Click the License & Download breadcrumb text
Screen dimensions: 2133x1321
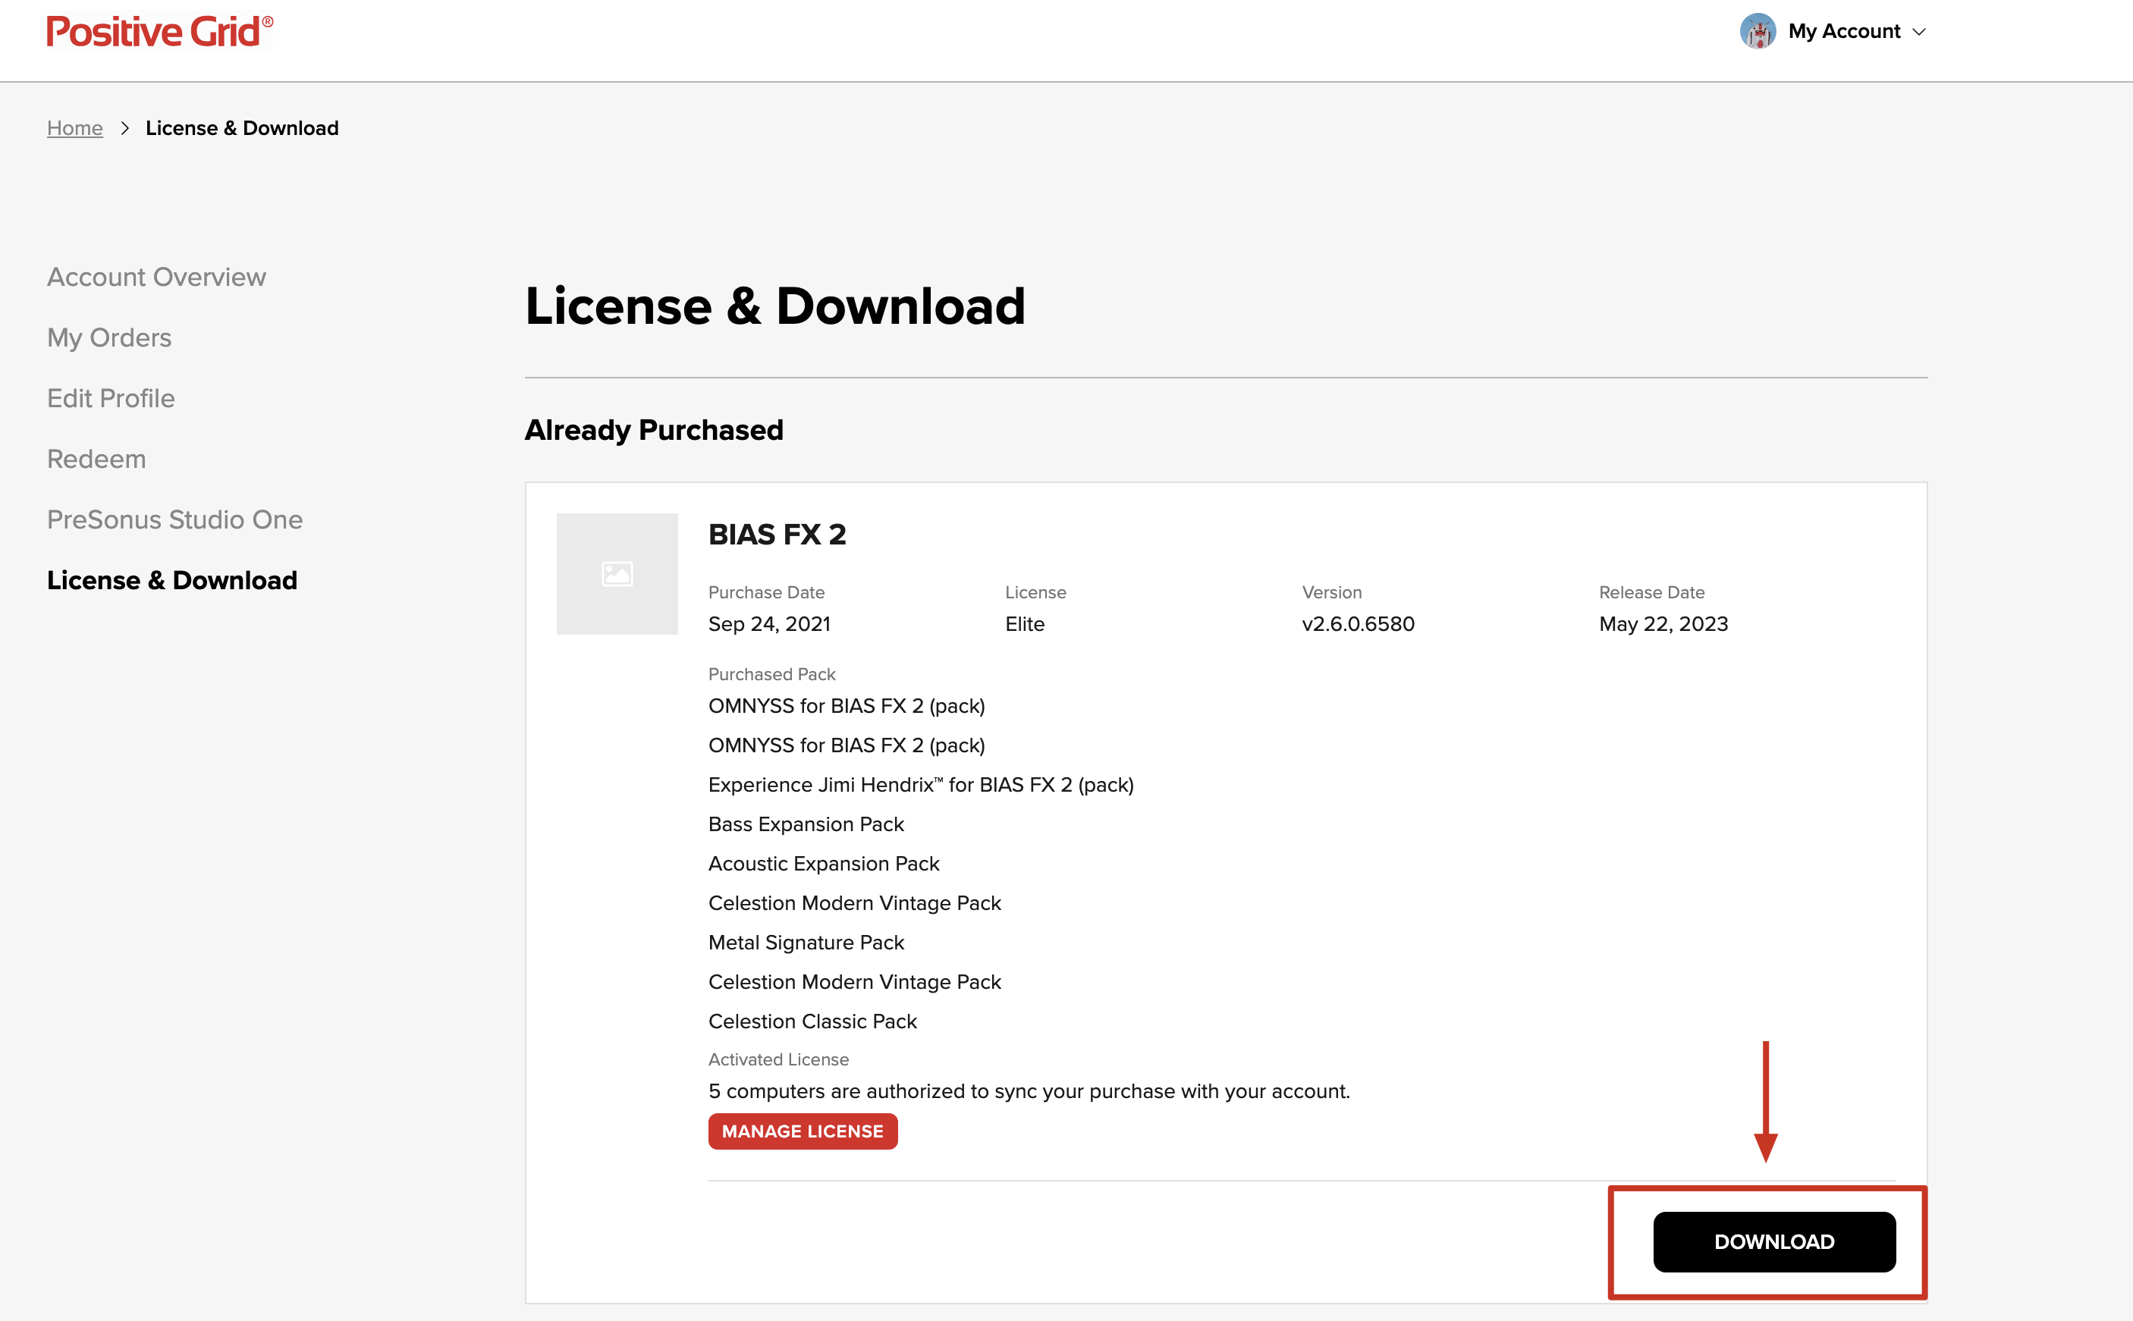coord(242,128)
